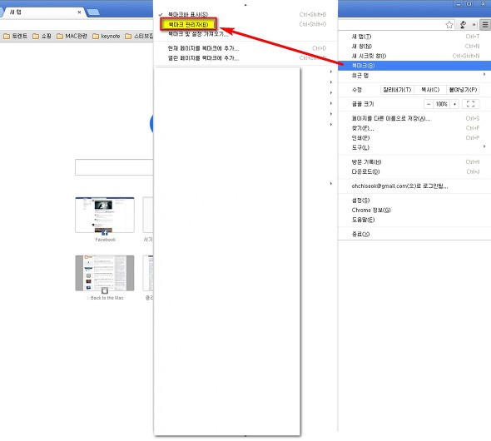Viewport: 491px width, 441px height.
Task: Select 열린 페이지를 북마크에 추가...
Action: pos(245,58)
